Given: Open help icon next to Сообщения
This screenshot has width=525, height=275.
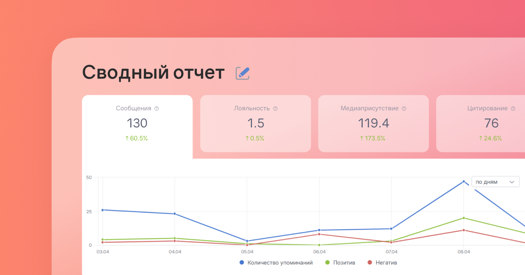Looking at the screenshot, I should pos(157,109).
